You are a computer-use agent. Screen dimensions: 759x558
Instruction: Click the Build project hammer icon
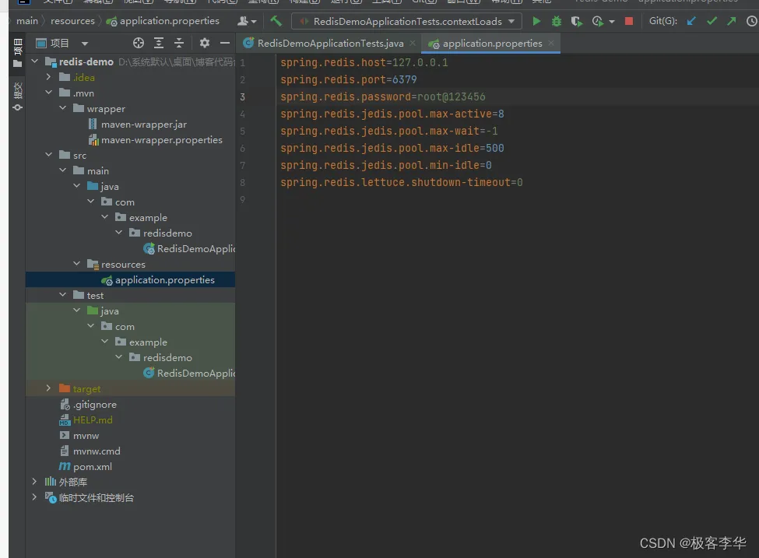[x=276, y=21]
